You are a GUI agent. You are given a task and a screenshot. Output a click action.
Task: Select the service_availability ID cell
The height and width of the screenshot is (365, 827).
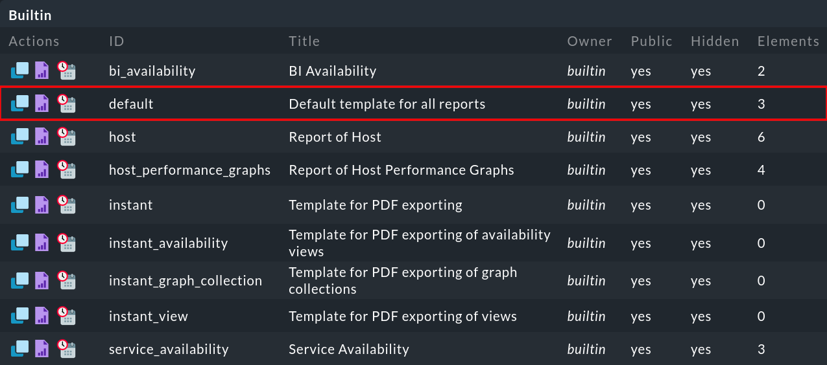point(169,349)
